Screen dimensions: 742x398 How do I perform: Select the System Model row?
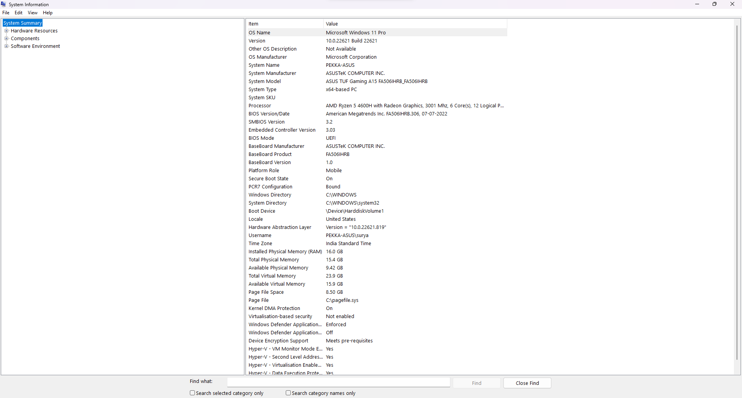(x=377, y=81)
